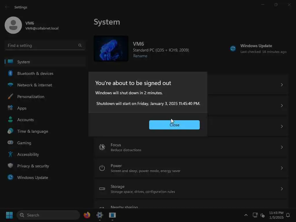Show hidden tray icons
The height and width of the screenshot is (222, 296).
(x=246, y=215)
